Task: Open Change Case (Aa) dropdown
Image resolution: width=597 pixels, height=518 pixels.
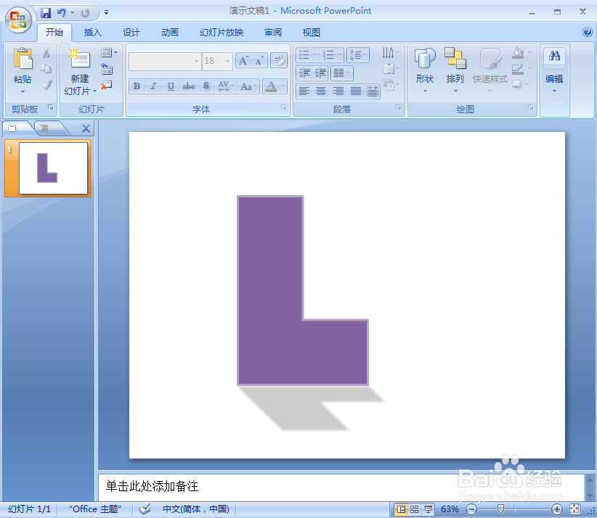Action: [x=249, y=86]
